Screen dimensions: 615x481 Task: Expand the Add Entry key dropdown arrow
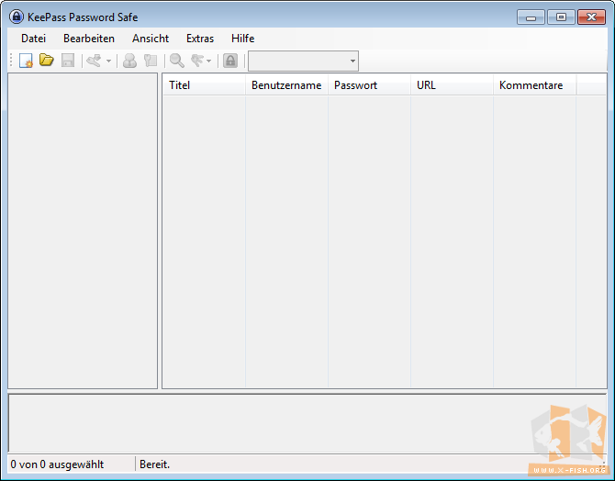coord(108,62)
